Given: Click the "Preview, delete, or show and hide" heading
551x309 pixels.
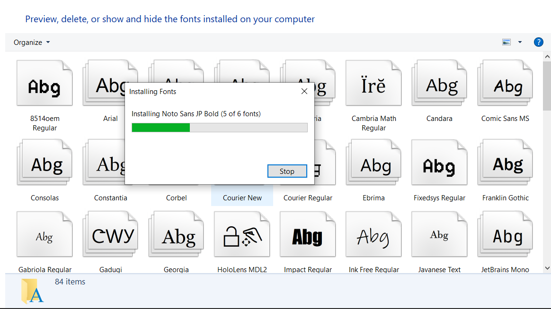Looking at the screenshot, I should point(170,19).
